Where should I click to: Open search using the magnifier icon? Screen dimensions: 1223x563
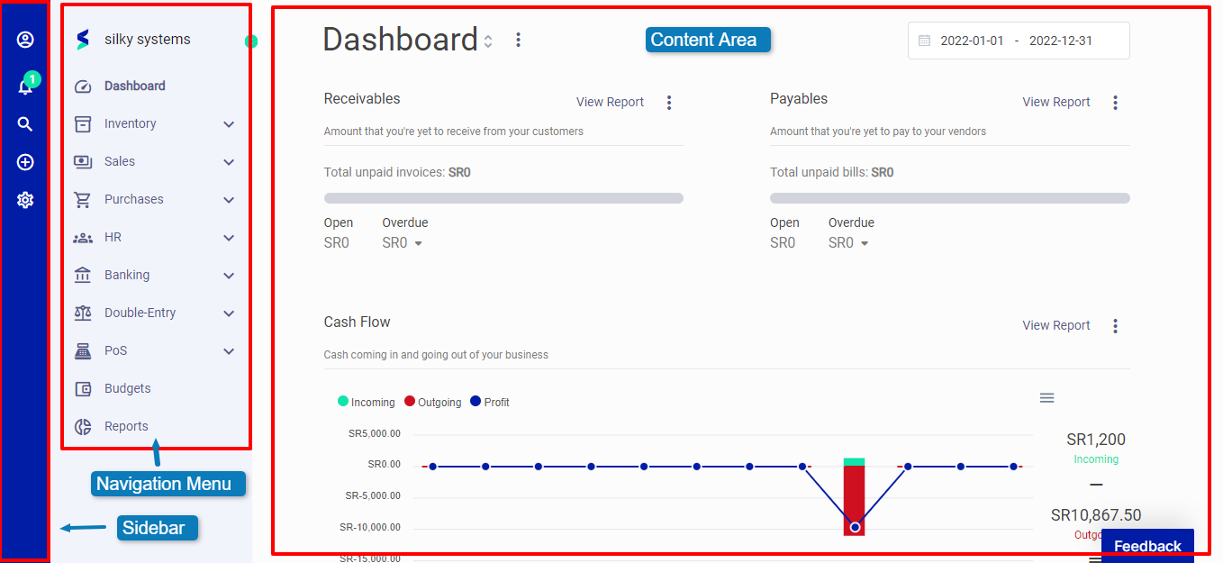[25, 124]
